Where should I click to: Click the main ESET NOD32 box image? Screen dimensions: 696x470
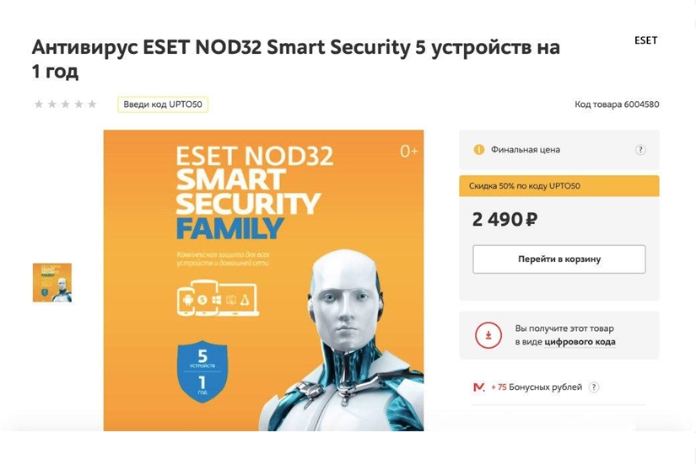tap(263, 280)
